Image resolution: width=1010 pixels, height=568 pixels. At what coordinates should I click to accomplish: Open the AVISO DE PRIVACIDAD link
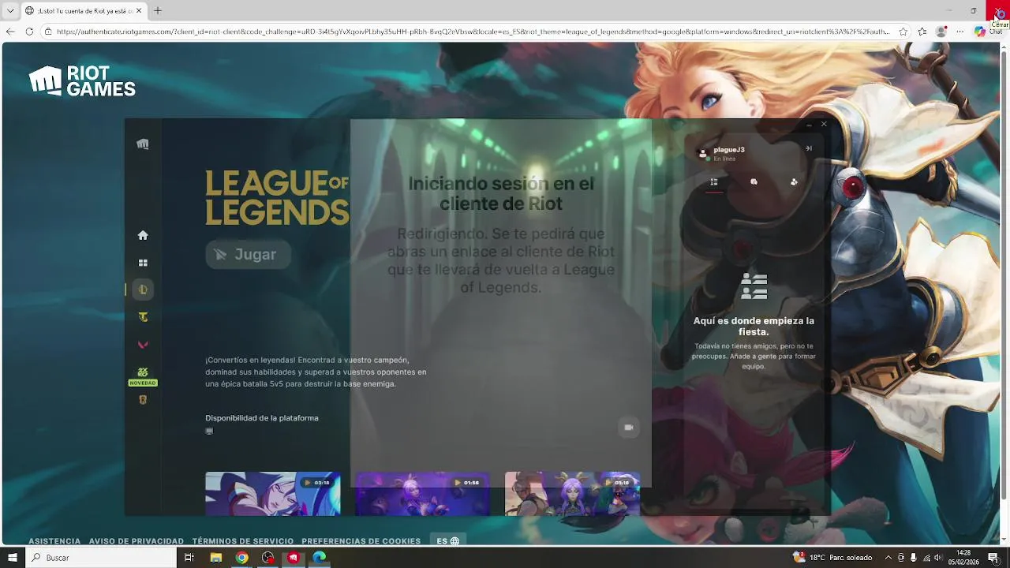(x=137, y=541)
